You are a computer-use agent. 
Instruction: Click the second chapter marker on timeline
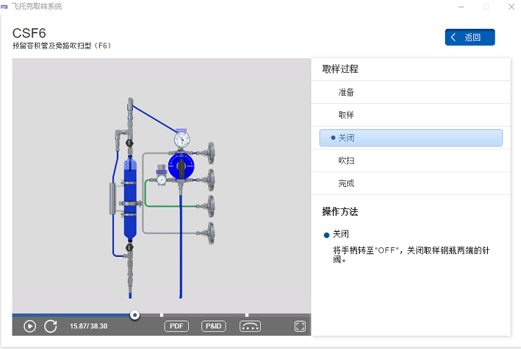click(162, 315)
